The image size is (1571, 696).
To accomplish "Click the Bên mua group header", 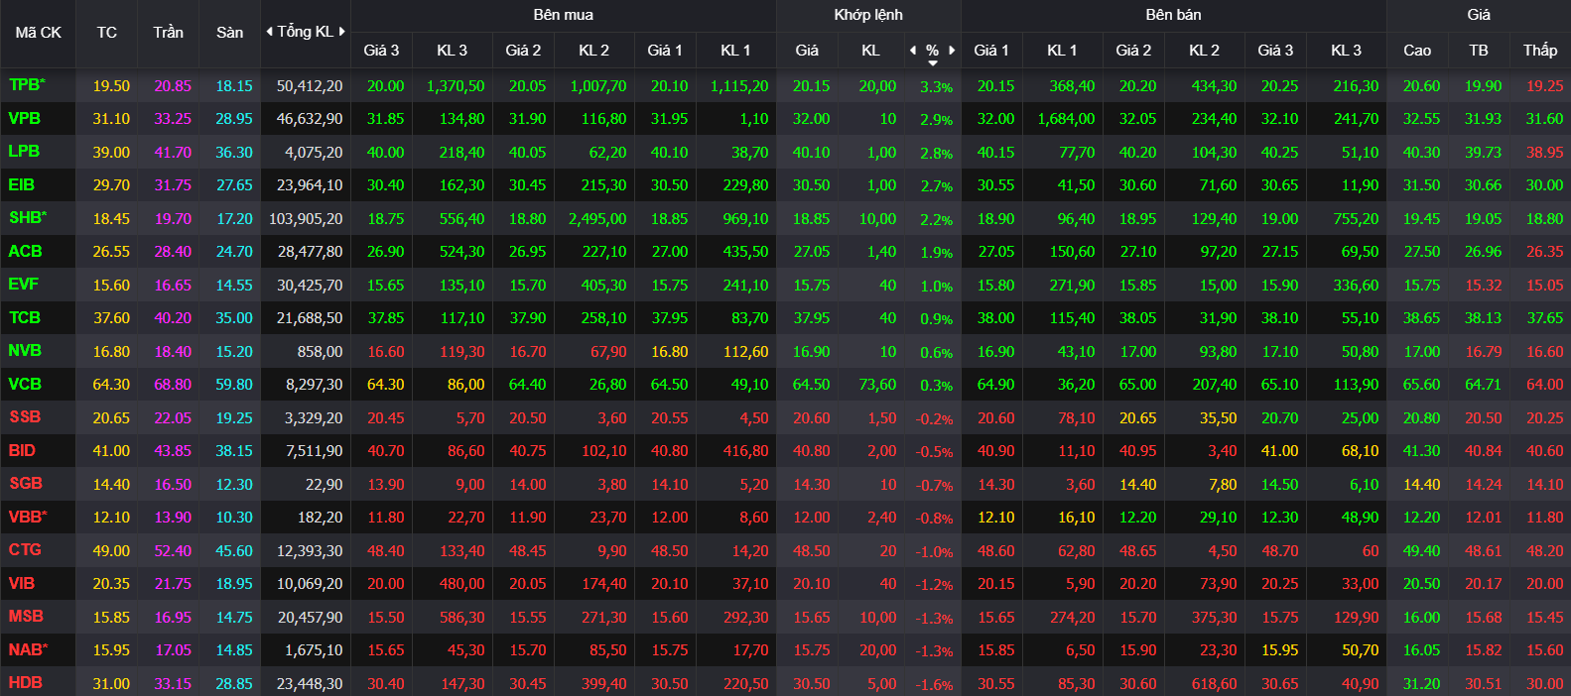I will click(564, 15).
